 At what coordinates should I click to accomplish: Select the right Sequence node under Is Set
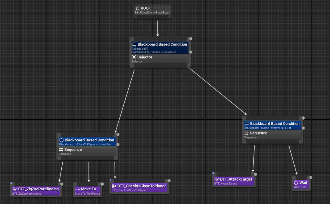(273, 135)
